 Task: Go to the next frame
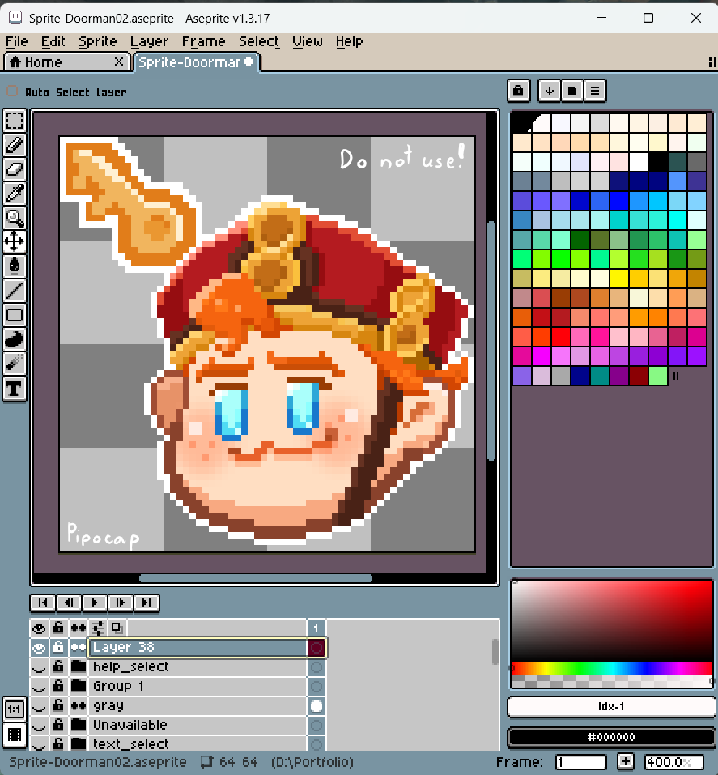point(120,603)
